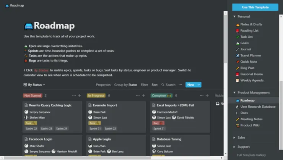283x160 pixels.
Task: Click the Personal Home red icon
Action: pos(237,74)
